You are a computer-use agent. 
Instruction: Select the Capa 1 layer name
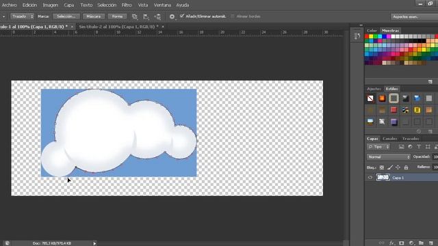click(x=398, y=178)
